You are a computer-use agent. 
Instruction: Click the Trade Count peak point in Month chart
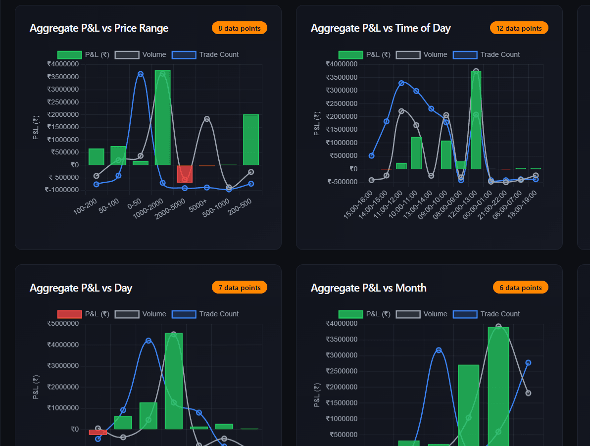point(440,350)
